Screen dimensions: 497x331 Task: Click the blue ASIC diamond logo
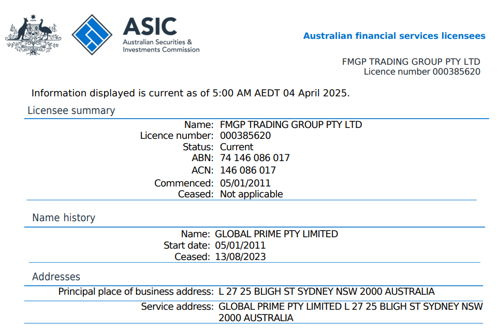click(92, 35)
